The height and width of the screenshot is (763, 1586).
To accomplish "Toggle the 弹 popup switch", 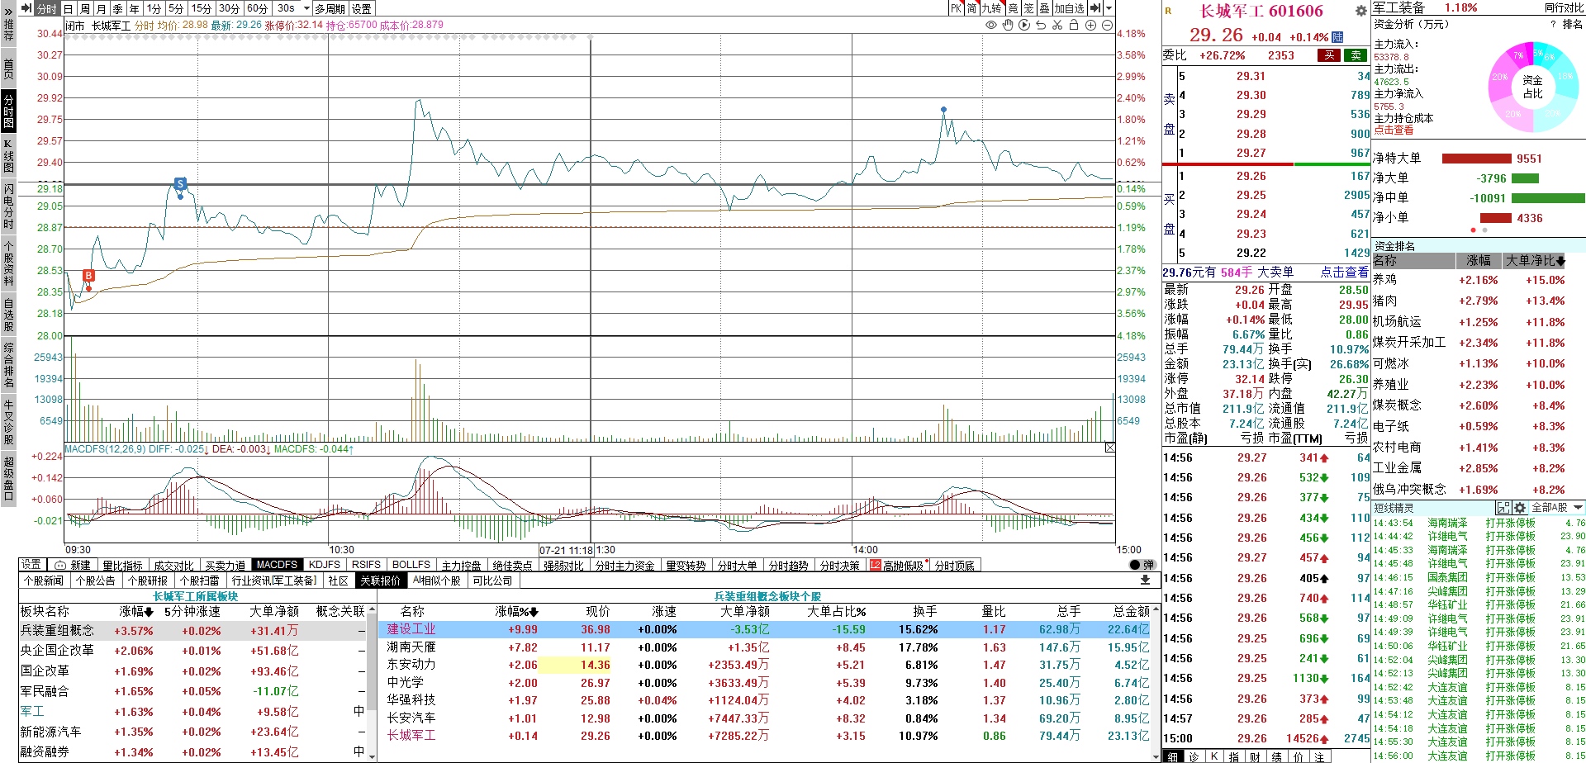I will (x=1142, y=565).
